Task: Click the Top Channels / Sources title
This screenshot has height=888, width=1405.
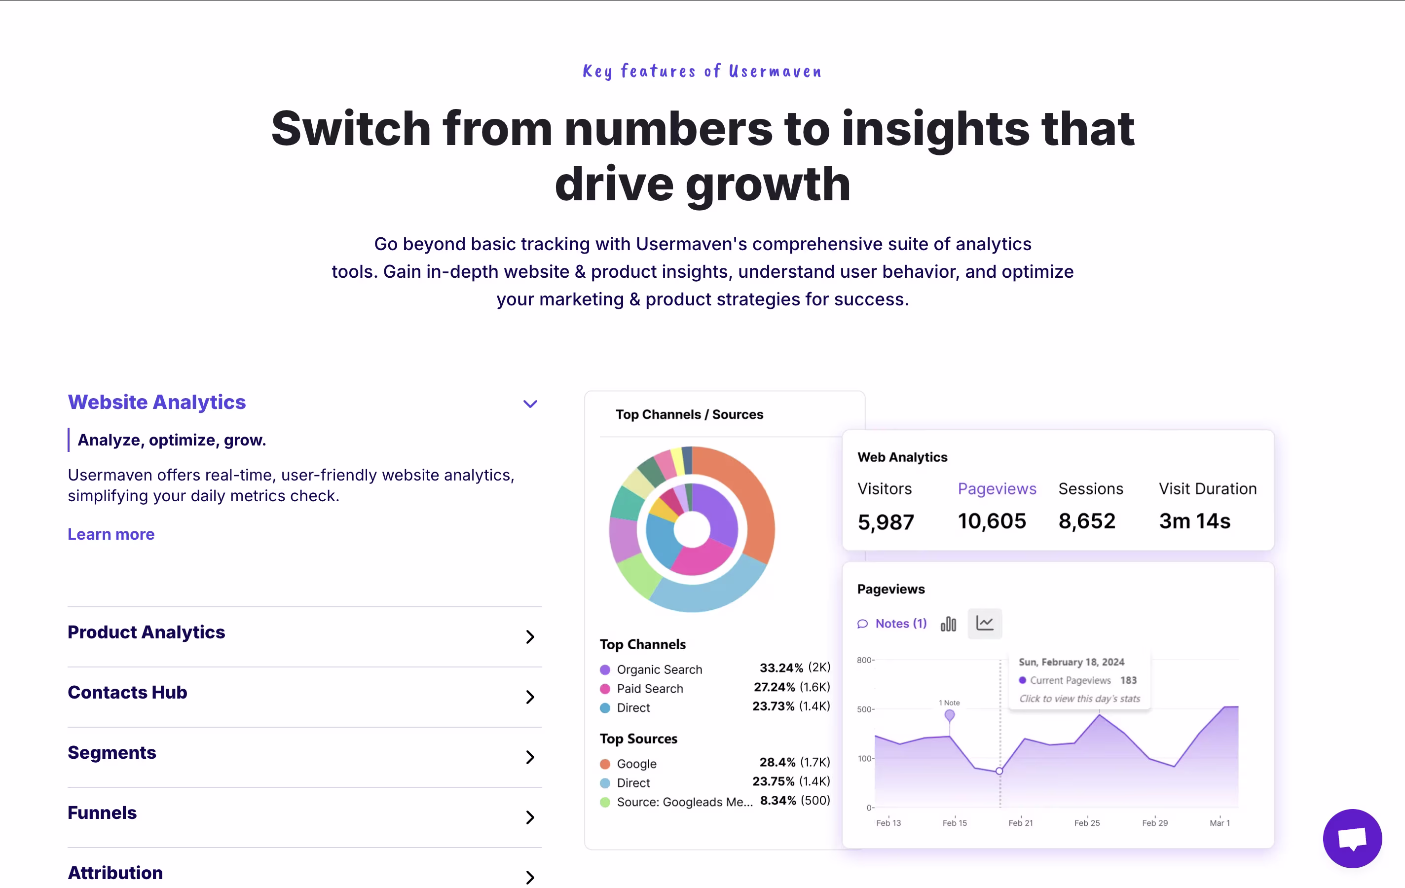Action: 689,414
